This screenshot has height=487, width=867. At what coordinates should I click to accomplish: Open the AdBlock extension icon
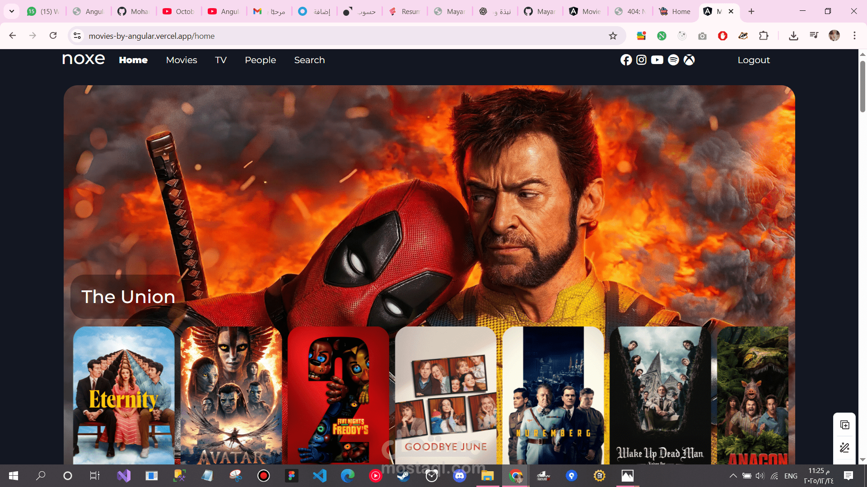tap(722, 36)
